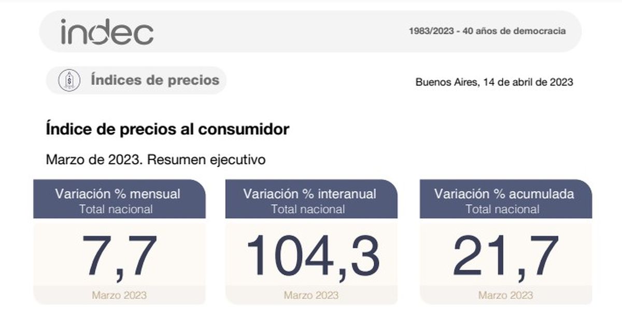The width and height of the screenshot is (622, 311).
Task: Select the Índices de precios label
Action: coord(154,80)
